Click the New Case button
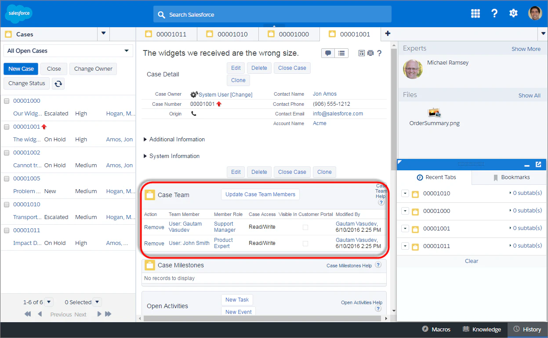Image resolution: width=548 pixels, height=338 pixels. 21,68
